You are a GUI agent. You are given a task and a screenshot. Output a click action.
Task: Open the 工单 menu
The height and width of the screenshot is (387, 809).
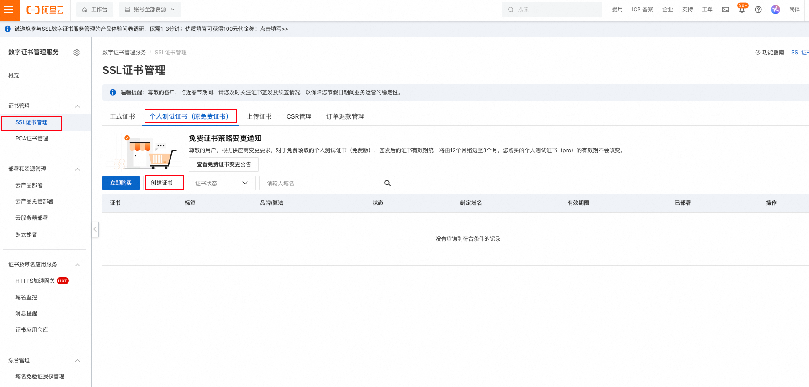tap(707, 10)
